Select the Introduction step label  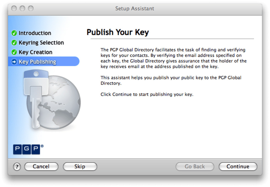pos(35,33)
